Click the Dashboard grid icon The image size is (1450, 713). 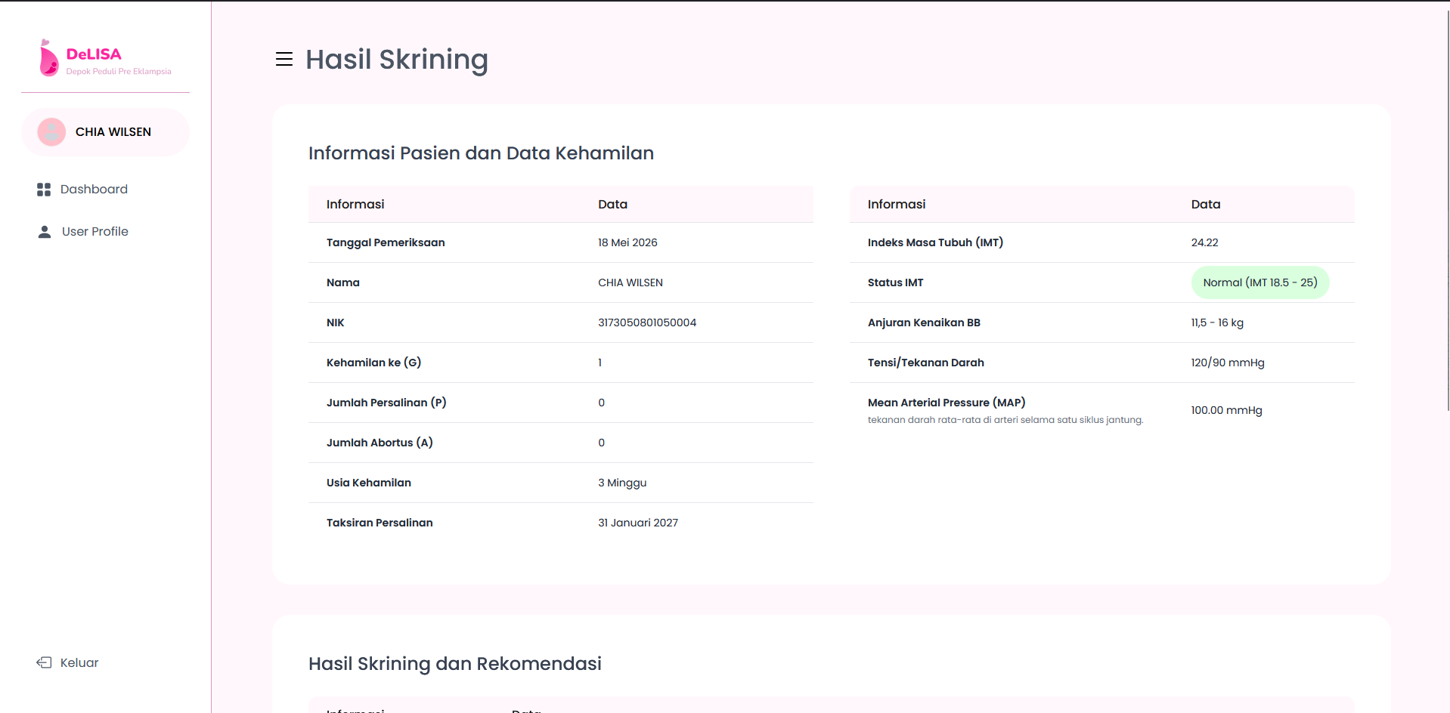[x=44, y=190]
